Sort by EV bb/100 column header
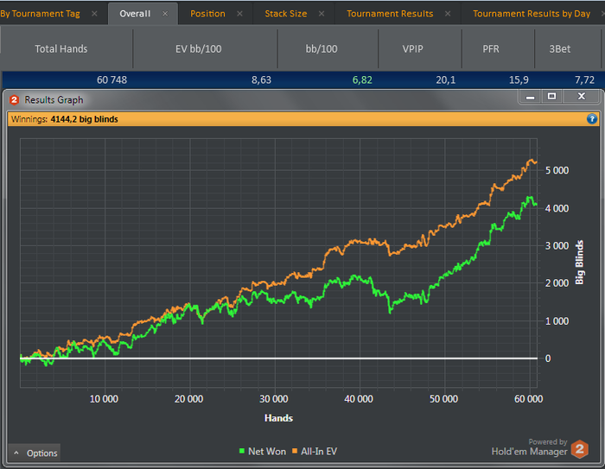This screenshot has width=605, height=469. (206, 49)
